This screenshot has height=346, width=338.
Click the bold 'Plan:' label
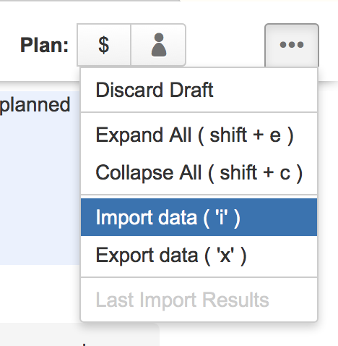(45, 45)
